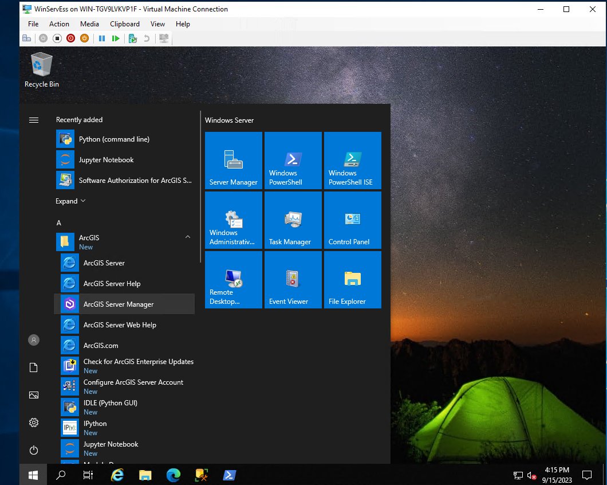Open the Recycle Bin on the desktop

pyautogui.click(x=41, y=70)
